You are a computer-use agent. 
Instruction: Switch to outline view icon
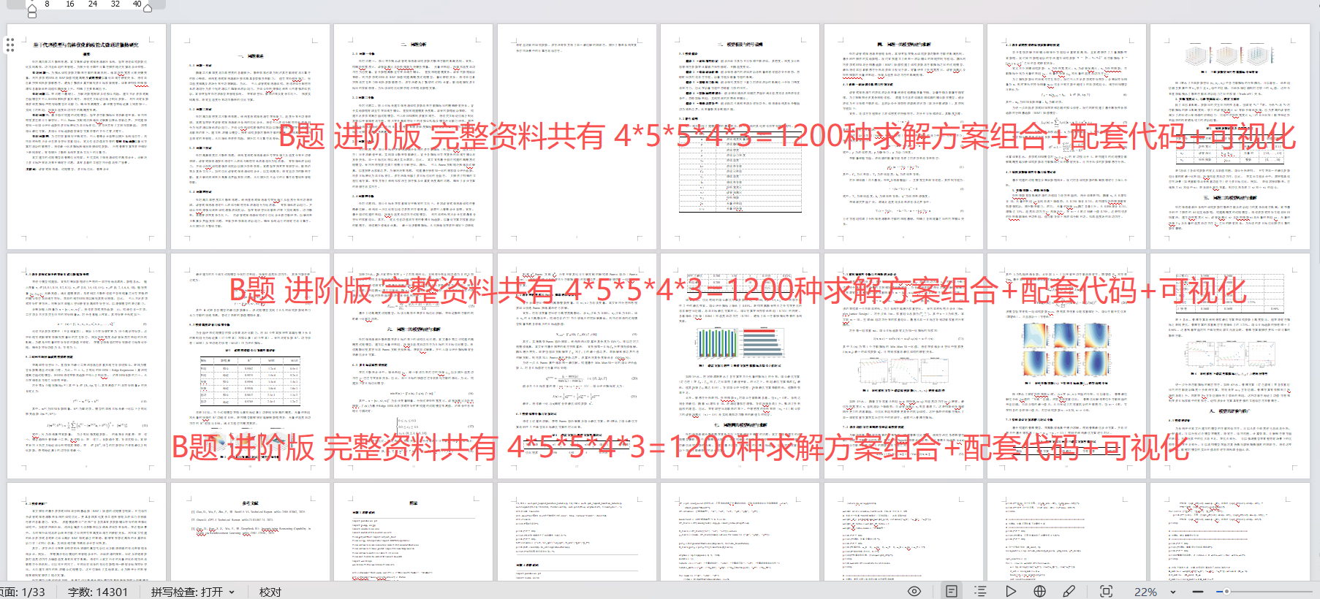[x=980, y=591]
